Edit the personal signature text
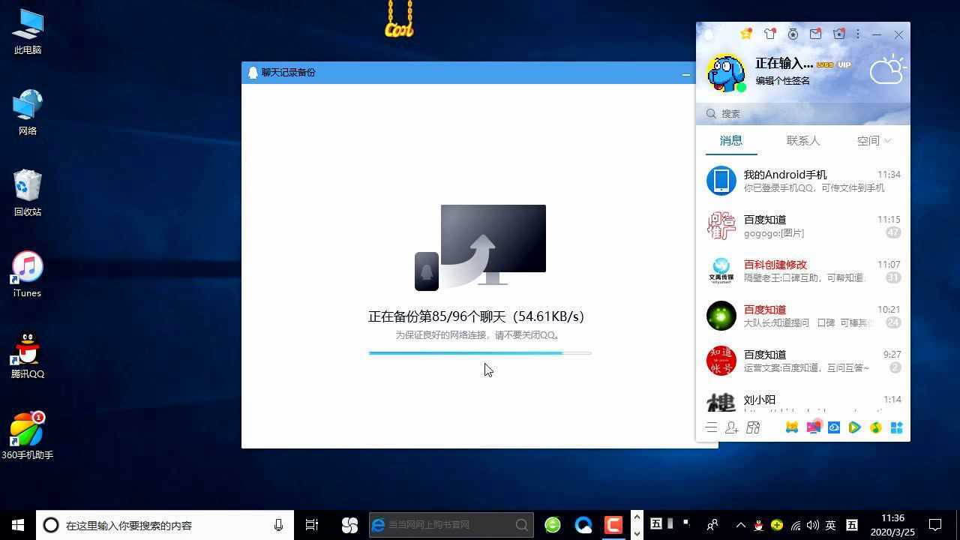 click(x=782, y=81)
